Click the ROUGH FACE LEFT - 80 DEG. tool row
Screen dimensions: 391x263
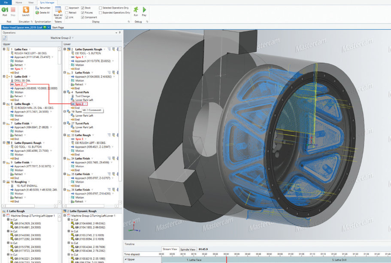coord(30,53)
